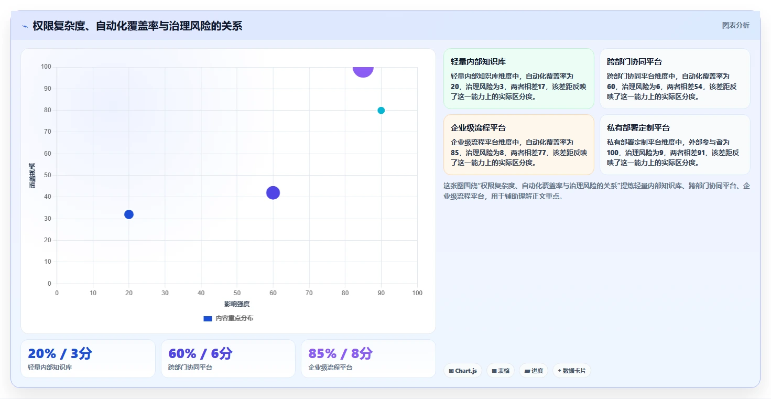Click the summary paragraph starting 这张图围绕

click(596, 191)
